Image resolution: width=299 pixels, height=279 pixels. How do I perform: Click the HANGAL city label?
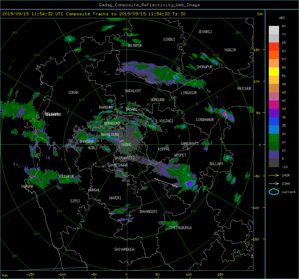(x=94, y=190)
